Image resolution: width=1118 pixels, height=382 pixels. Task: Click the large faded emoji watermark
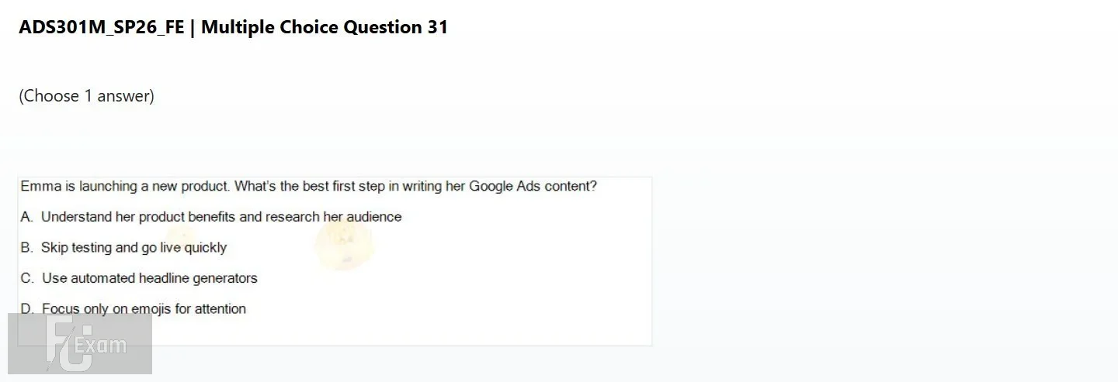345,243
